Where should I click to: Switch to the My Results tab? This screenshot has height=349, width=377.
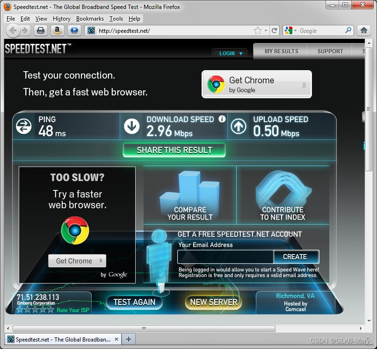(281, 51)
